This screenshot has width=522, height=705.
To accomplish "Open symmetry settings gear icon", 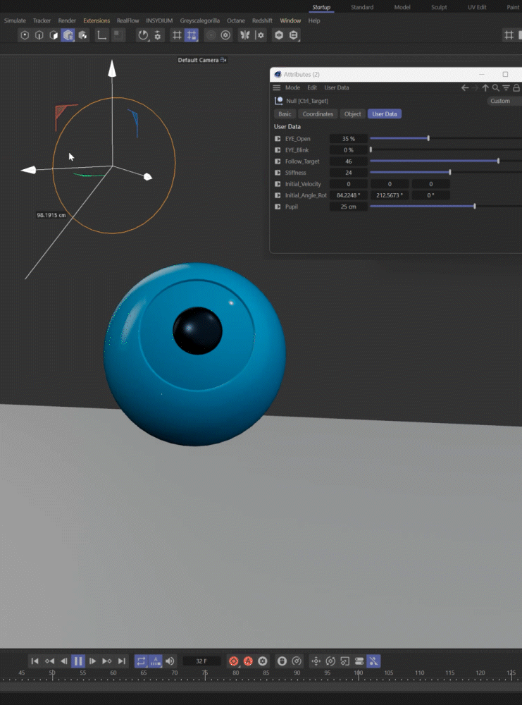I will click(x=260, y=35).
